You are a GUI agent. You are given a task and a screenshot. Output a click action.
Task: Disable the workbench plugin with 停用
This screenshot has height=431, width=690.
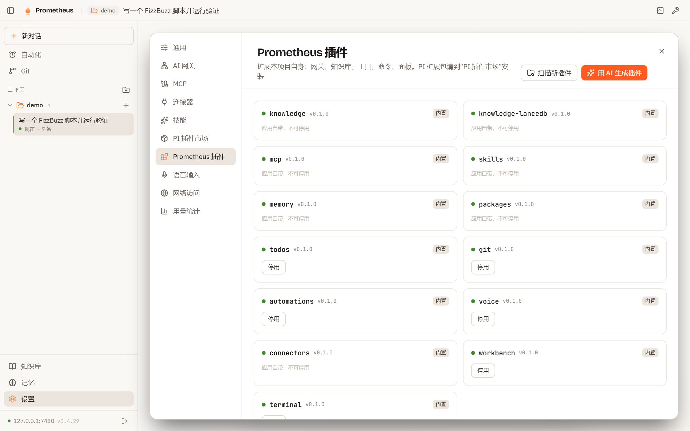pos(483,371)
